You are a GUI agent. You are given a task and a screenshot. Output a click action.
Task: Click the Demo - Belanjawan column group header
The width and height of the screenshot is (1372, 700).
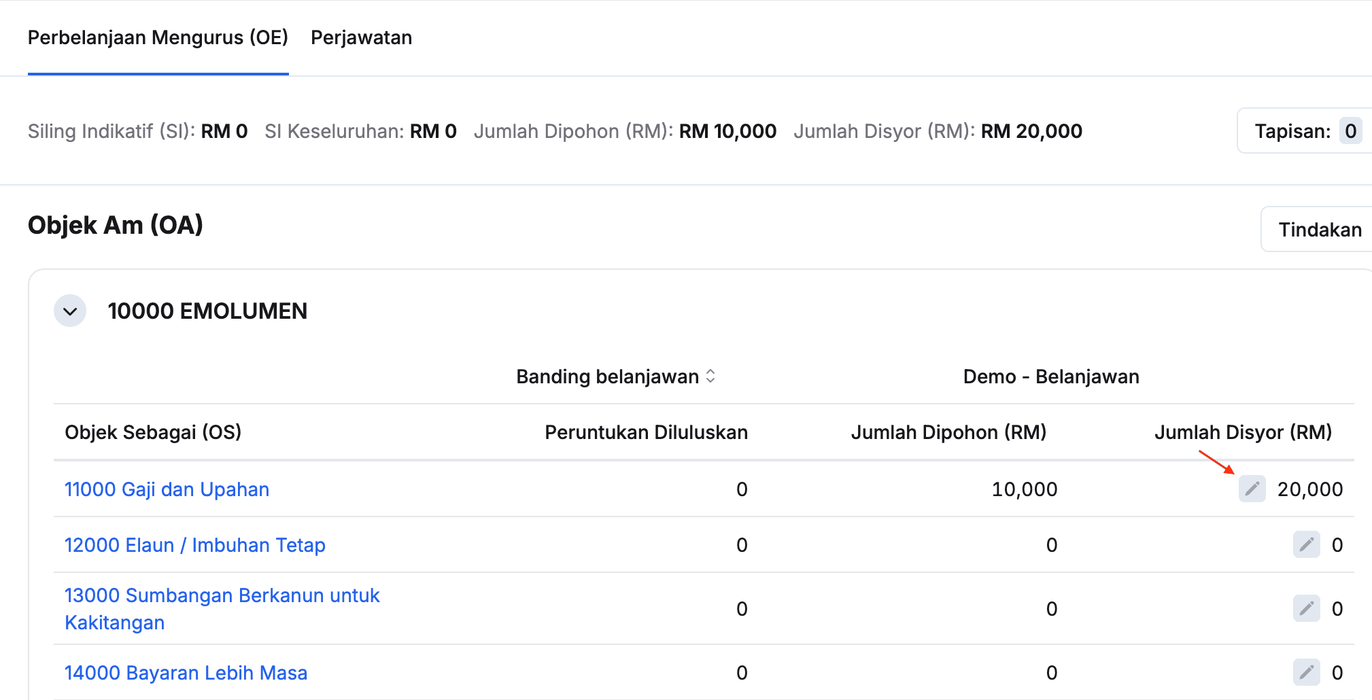coord(1050,377)
